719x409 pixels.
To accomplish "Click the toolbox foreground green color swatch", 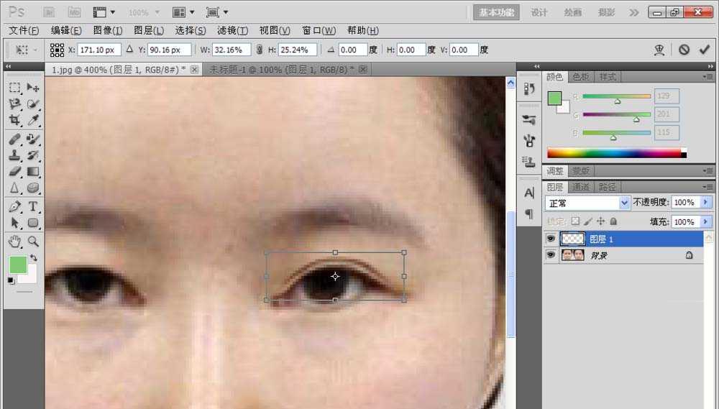I will click(x=18, y=265).
